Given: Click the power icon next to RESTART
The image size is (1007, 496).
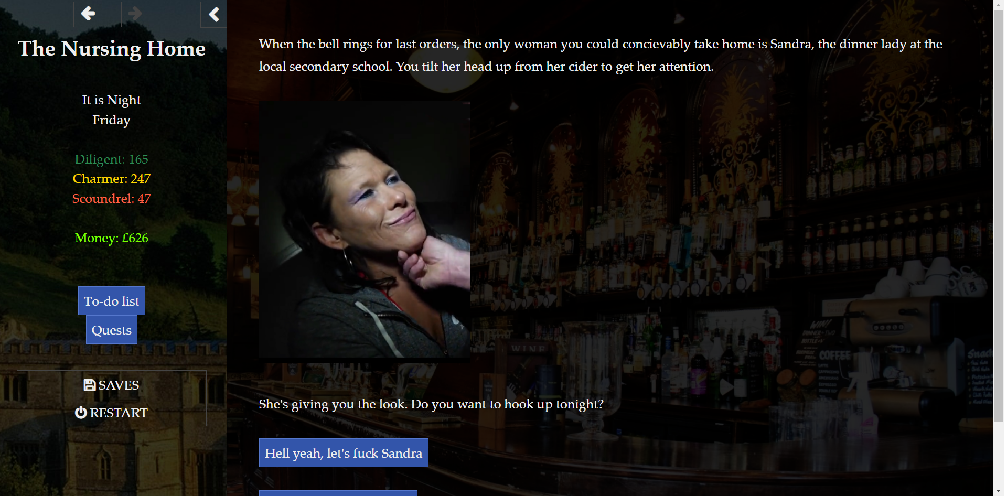Looking at the screenshot, I should (x=81, y=413).
